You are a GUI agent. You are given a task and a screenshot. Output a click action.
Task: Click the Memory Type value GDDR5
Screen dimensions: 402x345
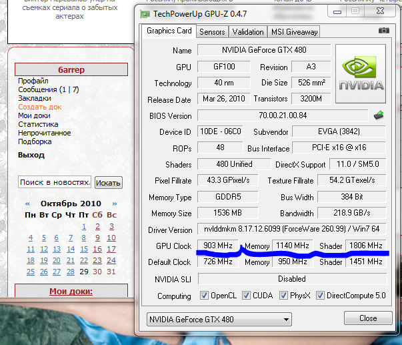click(228, 197)
